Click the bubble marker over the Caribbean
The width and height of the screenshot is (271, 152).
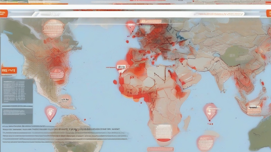pyautogui.click(x=65, y=100)
